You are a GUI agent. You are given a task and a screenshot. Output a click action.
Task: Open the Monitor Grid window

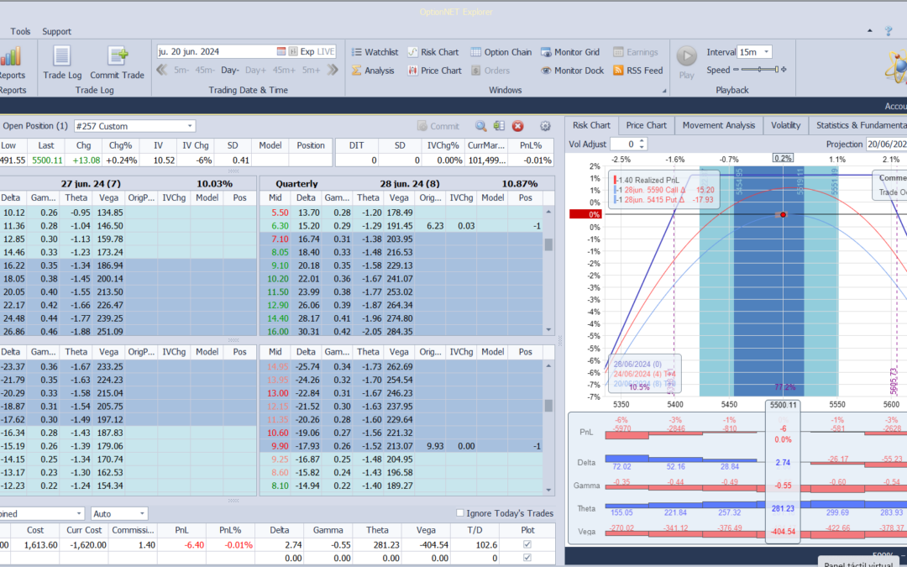tap(570, 52)
